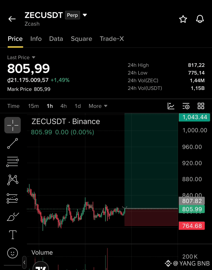Open the Data tab
The image size is (212, 270).
point(56,39)
